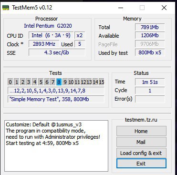Select test number 1 box
Image resolution: width=177 pixels, height=175 pixels.
pos(17,82)
